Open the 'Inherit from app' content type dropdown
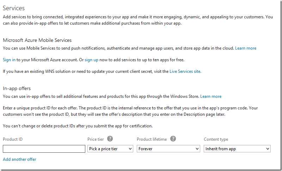The width and height of the screenshot is (282, 171). [237, 149]
